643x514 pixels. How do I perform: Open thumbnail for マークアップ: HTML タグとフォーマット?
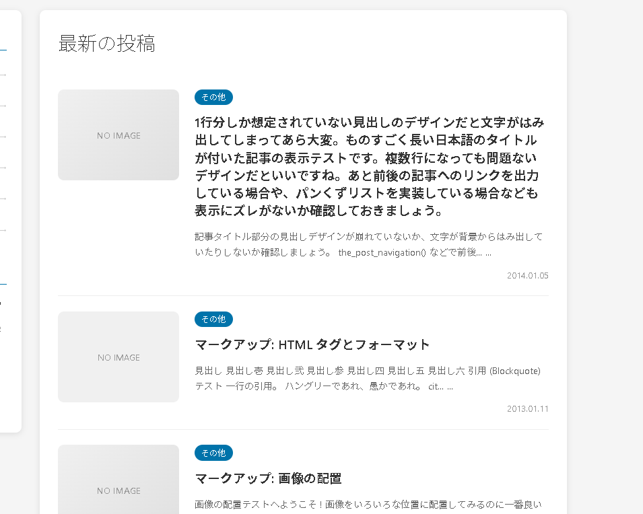[x=119, y=357]
